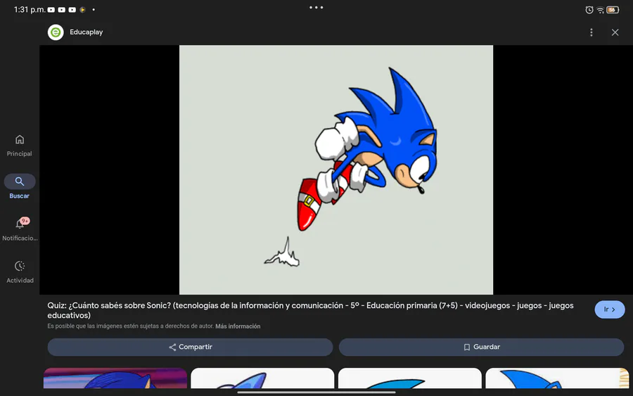Tap the first YouTube notification icon in status bar
Screen dimensions: 633x396
pos(51,10)
